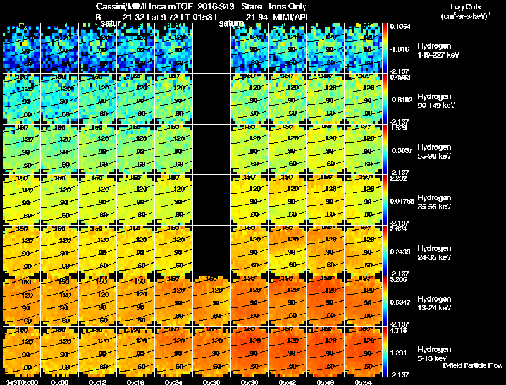506x385 pixels.
Task: Select the 'Hydrogen 149-227 keV' row label
Action: [x=438, y=51]
